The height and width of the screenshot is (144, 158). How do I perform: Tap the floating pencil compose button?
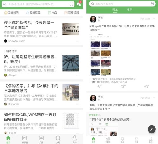(152, 129)
